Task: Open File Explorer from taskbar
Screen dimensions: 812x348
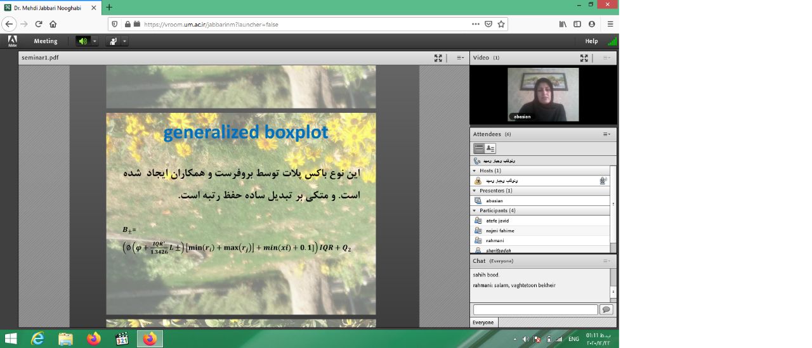Action: click(66, 339)
